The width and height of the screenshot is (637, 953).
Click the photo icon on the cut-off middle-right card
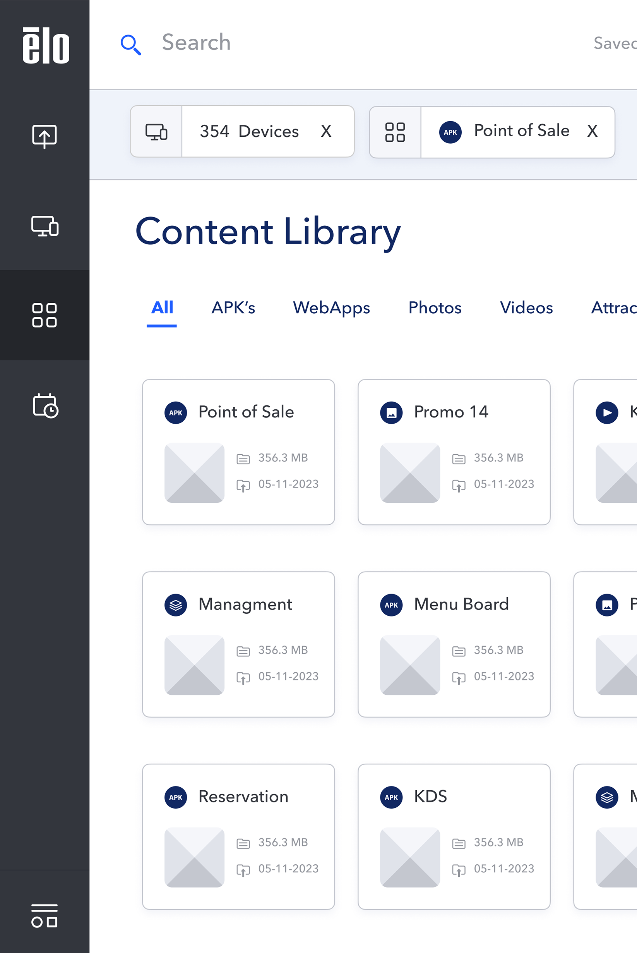click(x=607, y=605)
